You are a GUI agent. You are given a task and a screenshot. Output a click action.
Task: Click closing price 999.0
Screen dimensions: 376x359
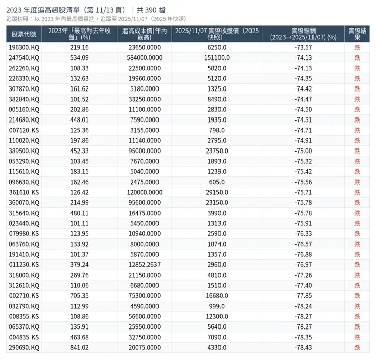217,306
